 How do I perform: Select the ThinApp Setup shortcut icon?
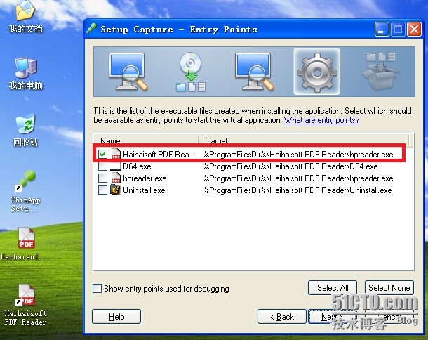pos(25,191)
